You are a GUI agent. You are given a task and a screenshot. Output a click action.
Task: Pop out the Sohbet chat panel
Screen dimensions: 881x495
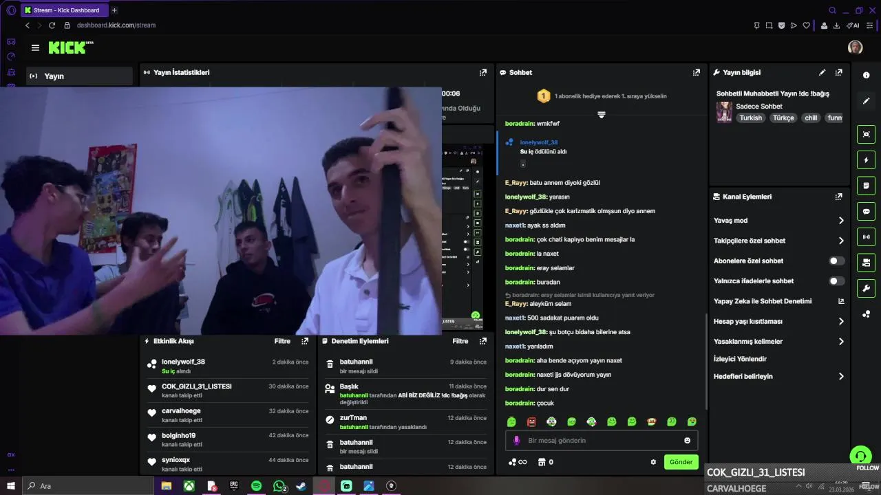[x=697, y=72]
